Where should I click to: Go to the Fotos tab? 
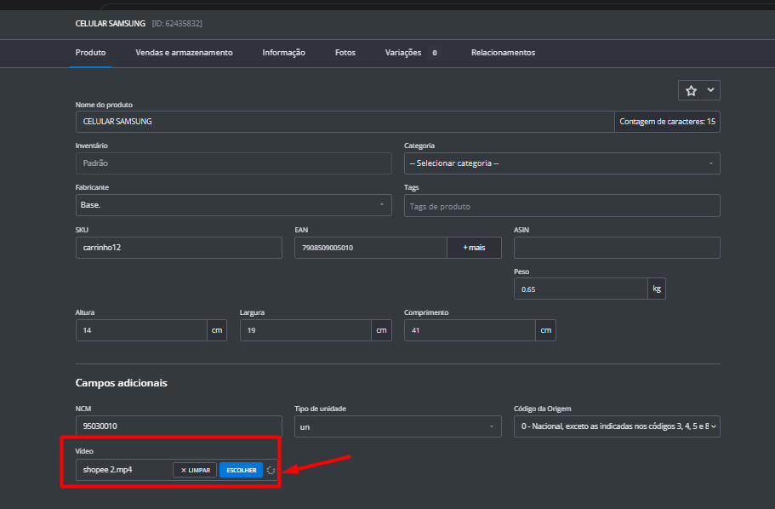345,53
